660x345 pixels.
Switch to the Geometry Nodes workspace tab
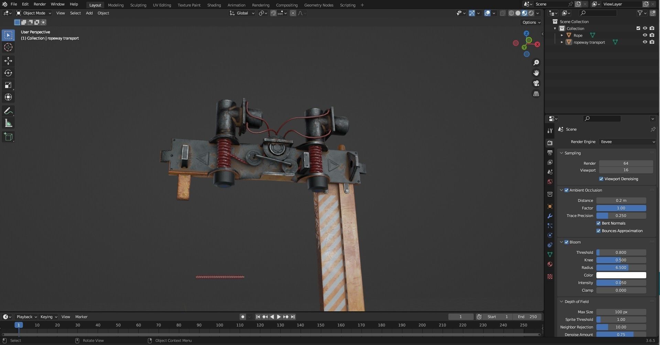pyautogui.click(x=318, y=5)
